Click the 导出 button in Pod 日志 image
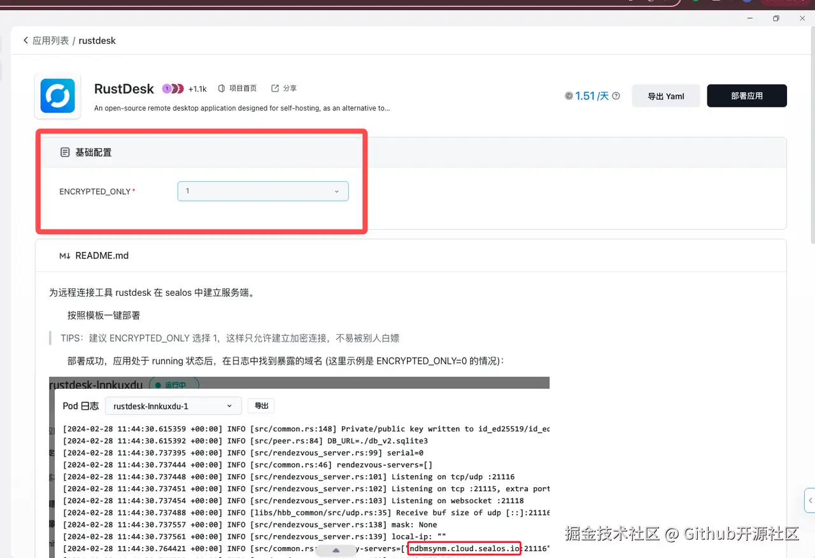Image resolution: width=815 pixels, height=558 pixels. [262, 406]
